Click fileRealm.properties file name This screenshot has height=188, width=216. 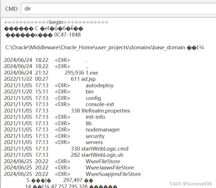pos(106,111)
